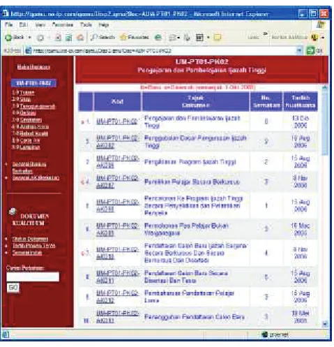Click the Edit page icon in the toolbar
Viewport: 334px width, 347px height.
click(x=199, y=38)
